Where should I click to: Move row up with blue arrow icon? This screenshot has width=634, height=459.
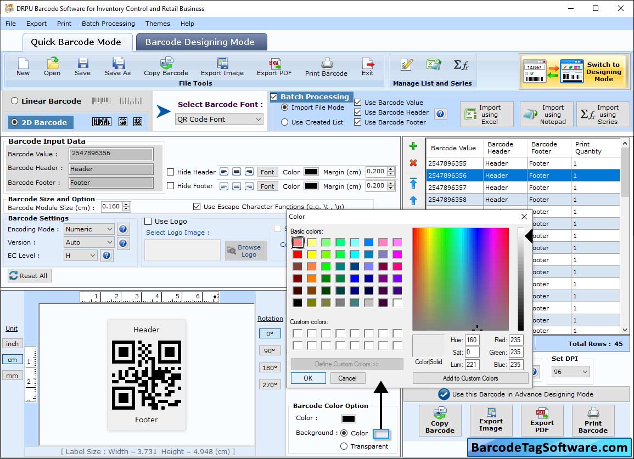(413, 200)
